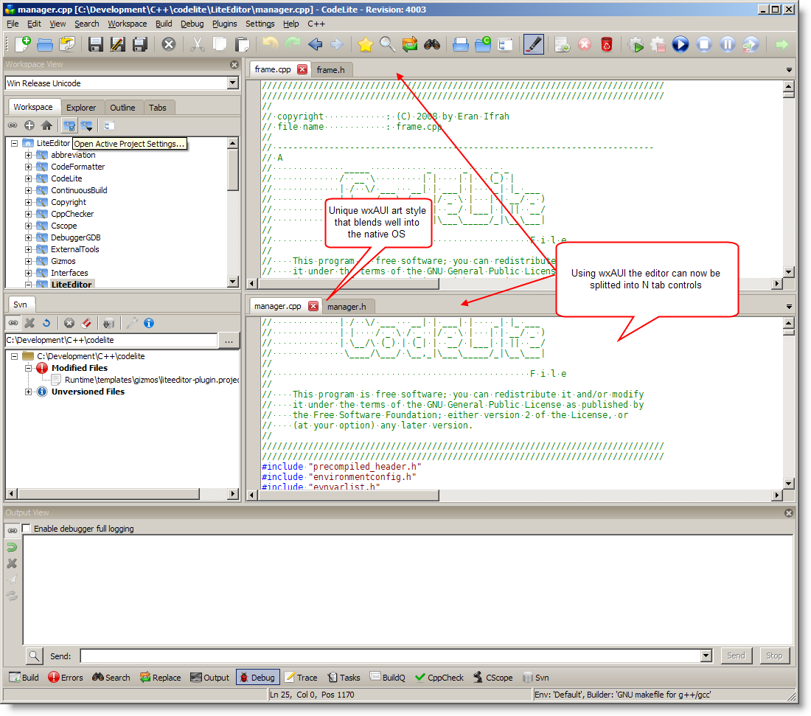811x716 pixels.
Task: Open the CppCheck output tab
Action: click(439, 678)
